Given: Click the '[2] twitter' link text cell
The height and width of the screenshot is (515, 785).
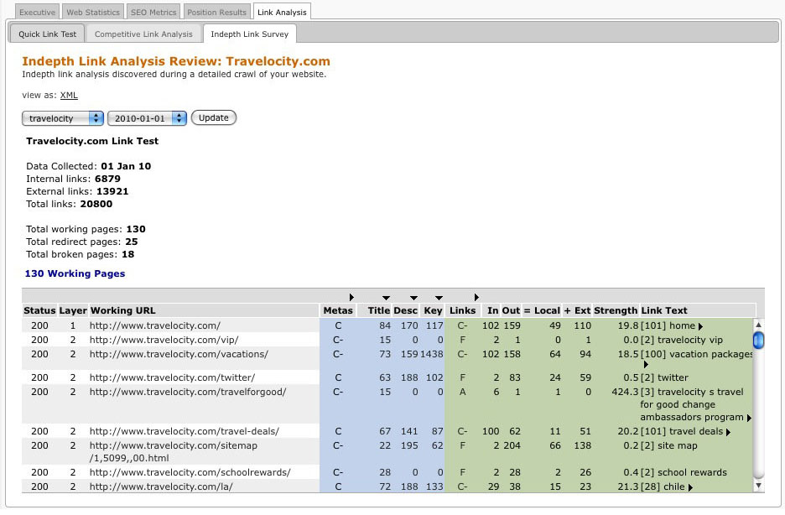Looking at the screenshot, I should click(664, 377).
